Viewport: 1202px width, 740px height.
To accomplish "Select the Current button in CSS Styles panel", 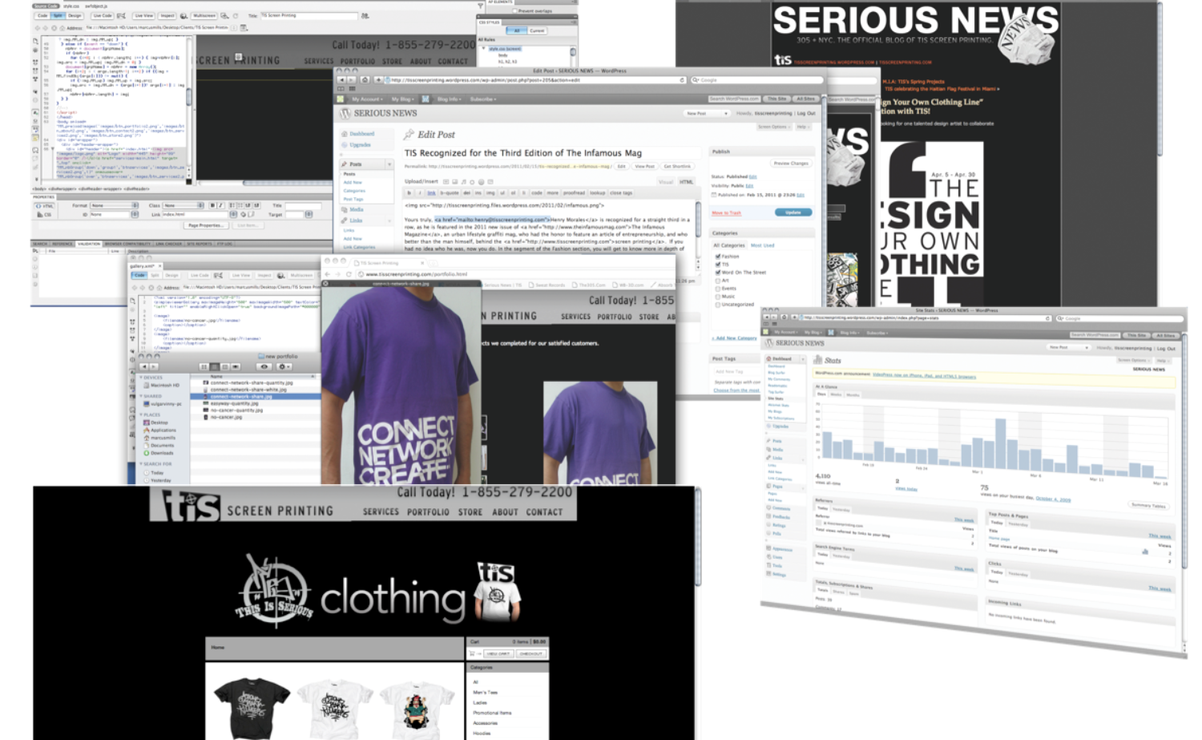I will click(x=537, y=30).
